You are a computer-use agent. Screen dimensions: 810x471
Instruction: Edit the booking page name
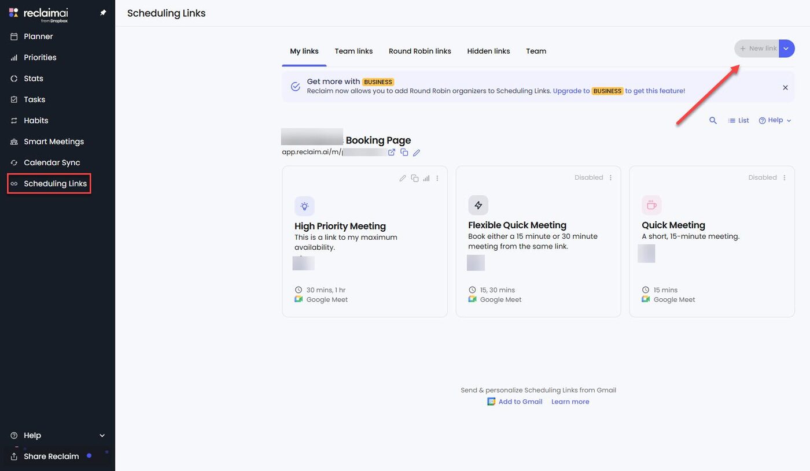click(x=417, y=152)
